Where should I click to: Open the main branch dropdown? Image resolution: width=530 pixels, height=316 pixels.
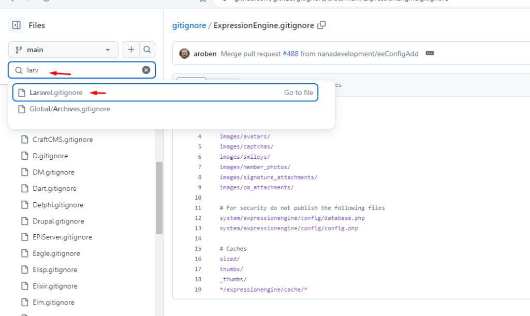(63, 50)
